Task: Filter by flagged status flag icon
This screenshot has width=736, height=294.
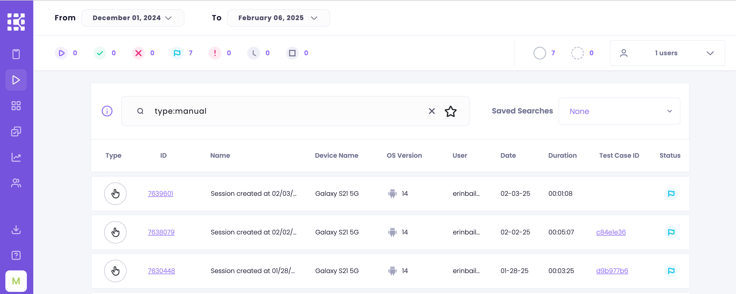Action: [x=177, y=53]
